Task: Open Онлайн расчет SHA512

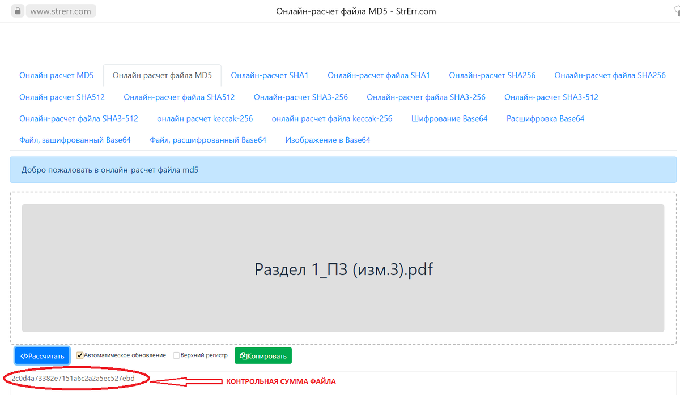Action: pos(61,96)
